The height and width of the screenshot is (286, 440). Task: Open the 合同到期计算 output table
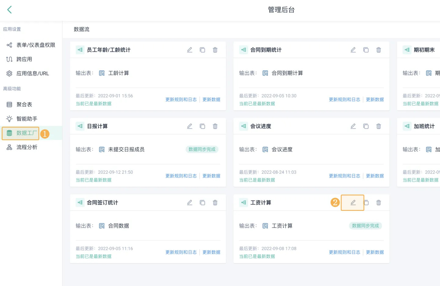[287, 73]
